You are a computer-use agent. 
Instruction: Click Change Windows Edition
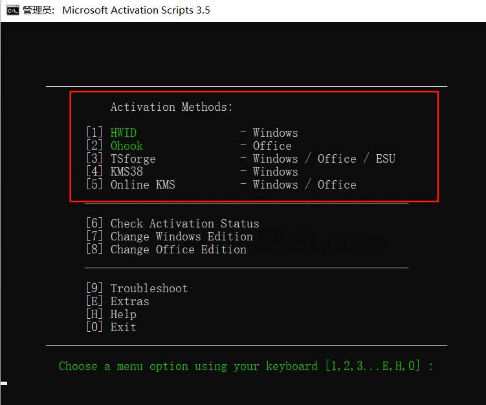181,237
